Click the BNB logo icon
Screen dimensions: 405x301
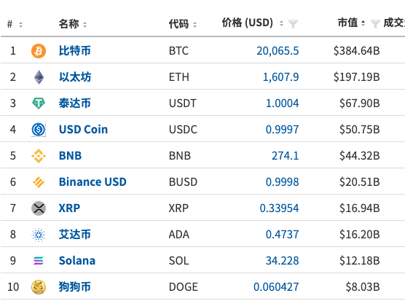point(39,156)
